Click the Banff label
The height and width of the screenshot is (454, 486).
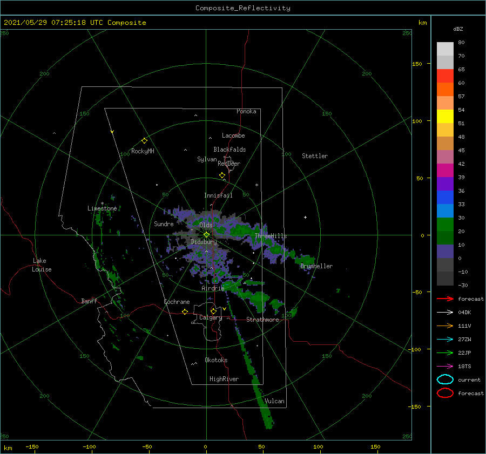(x=89, y=301)
